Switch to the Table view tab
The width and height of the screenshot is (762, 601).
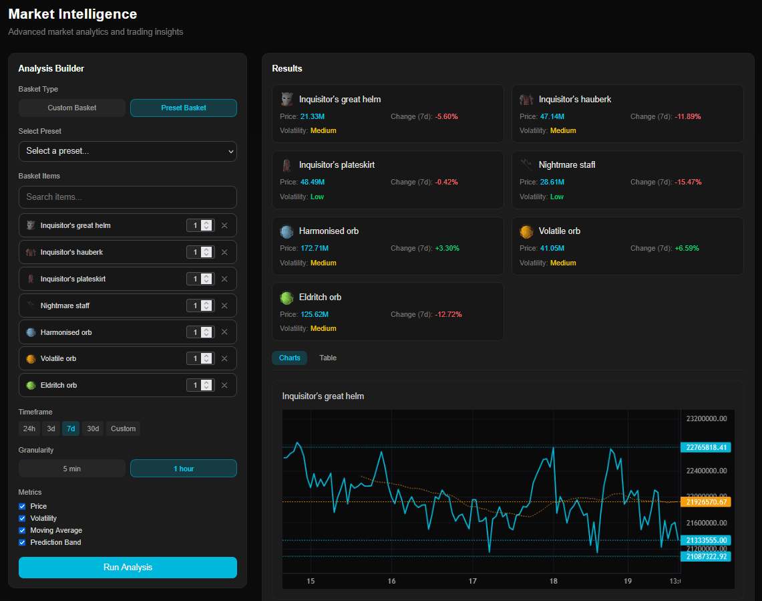pos(327,358)
